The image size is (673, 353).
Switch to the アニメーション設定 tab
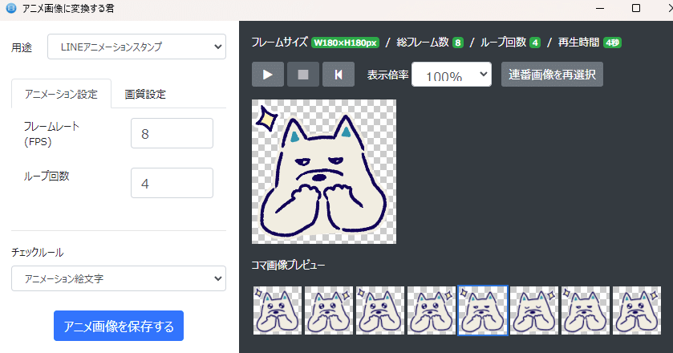click(x=62, y=94)
